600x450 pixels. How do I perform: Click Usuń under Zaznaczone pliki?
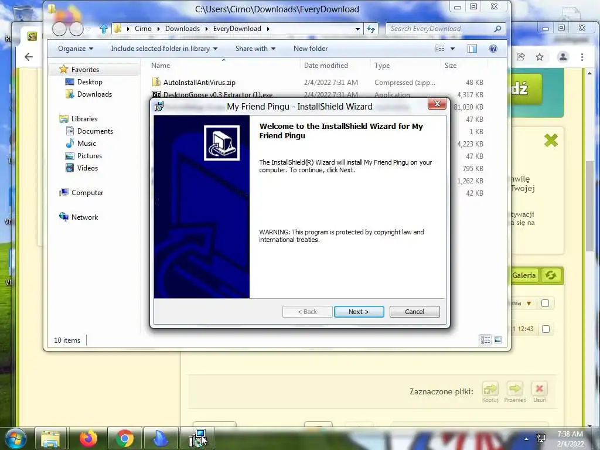pos(540,392)
